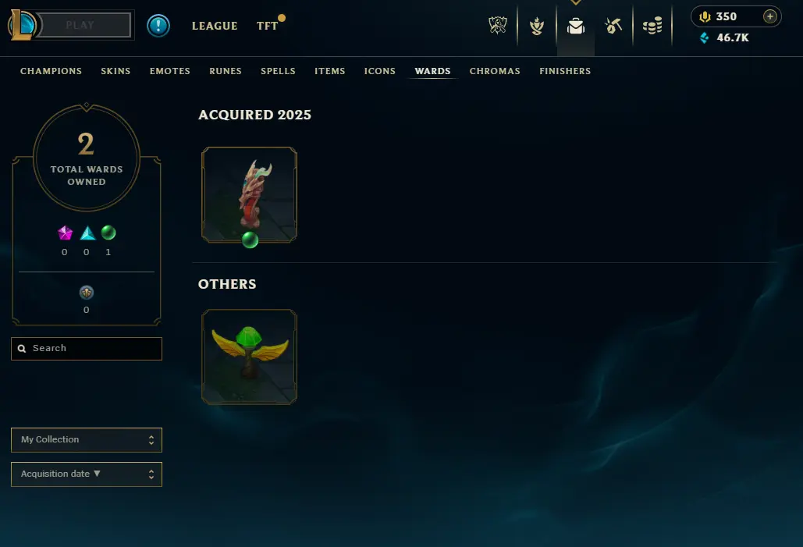This screenshot has width=803, height=547.
Task: Click the blue exclamation notification icon
Action: click(x=158, y=25)
